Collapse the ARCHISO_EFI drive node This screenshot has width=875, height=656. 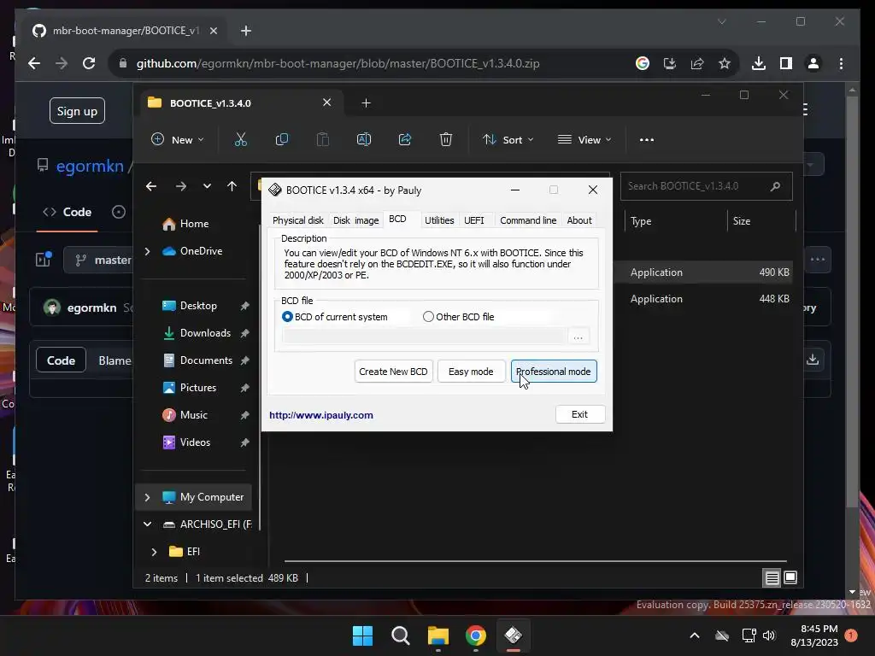tap(147, 524)
